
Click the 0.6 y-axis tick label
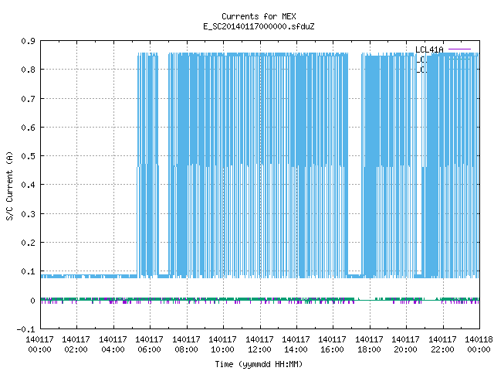click(29, 128)
